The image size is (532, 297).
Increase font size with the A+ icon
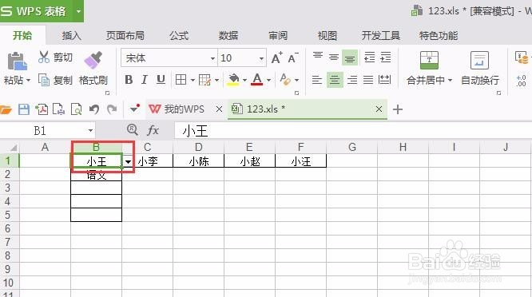tap(276, 58)
